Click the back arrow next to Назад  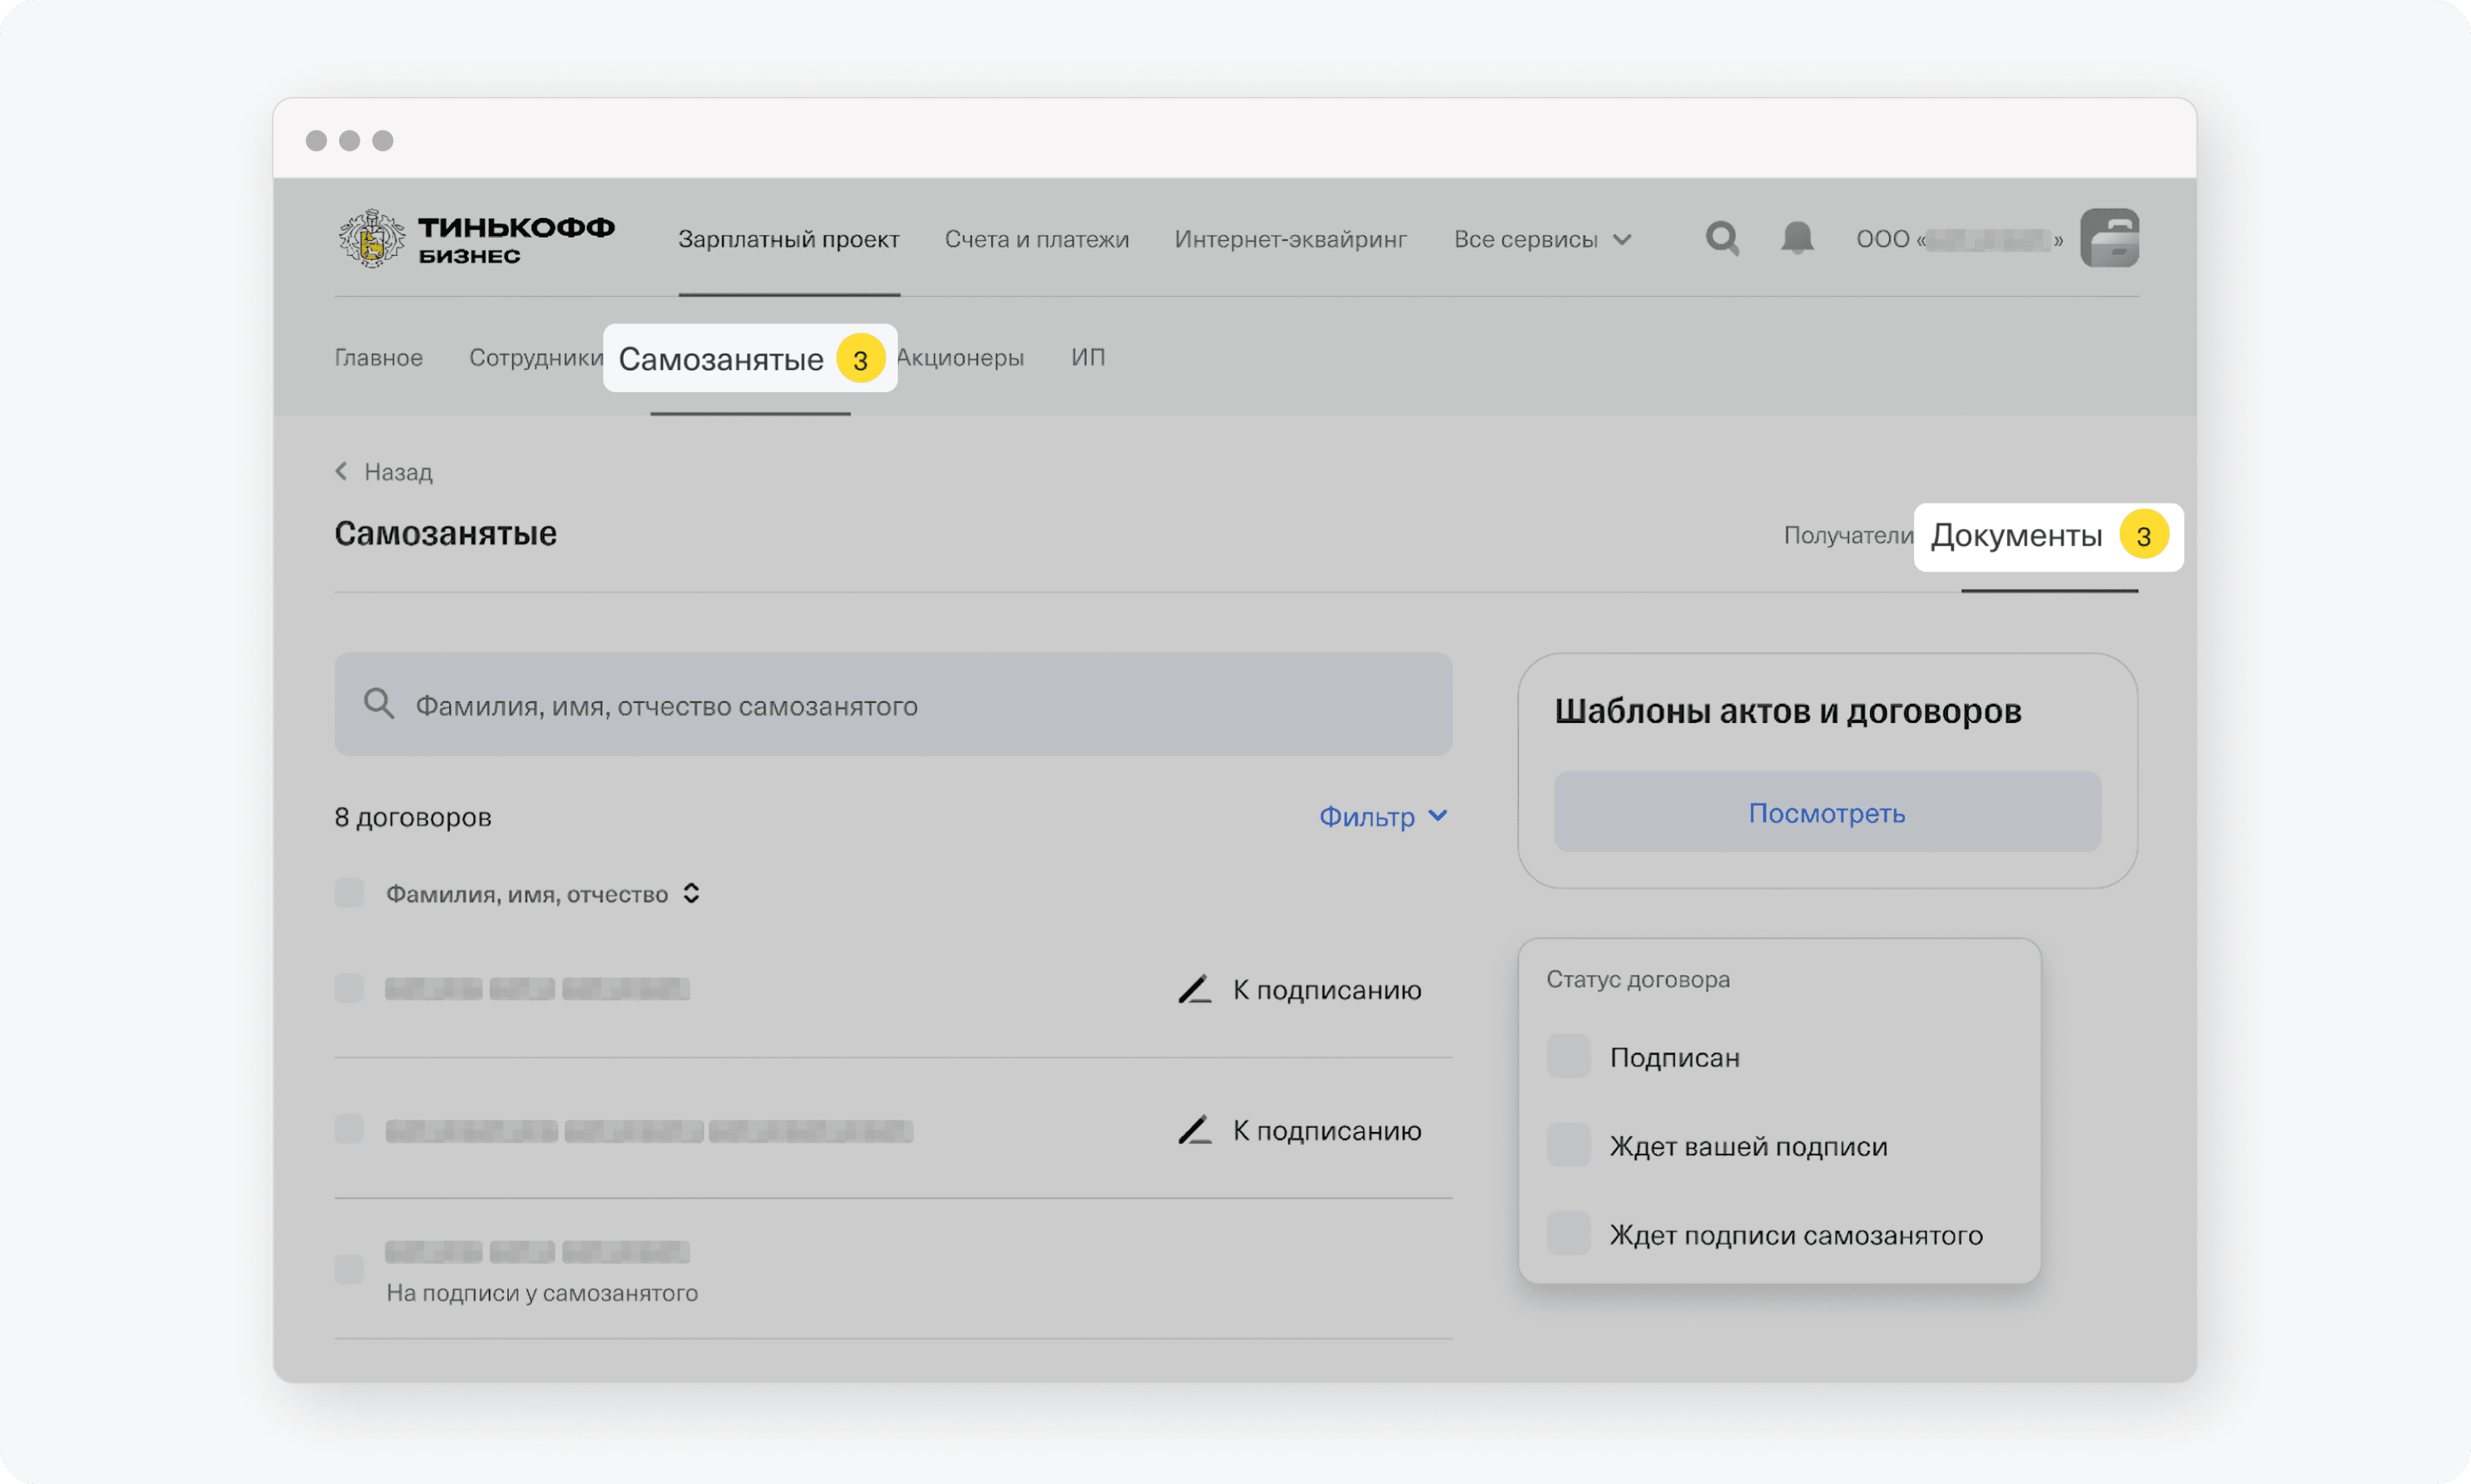[x=342, y=471]
